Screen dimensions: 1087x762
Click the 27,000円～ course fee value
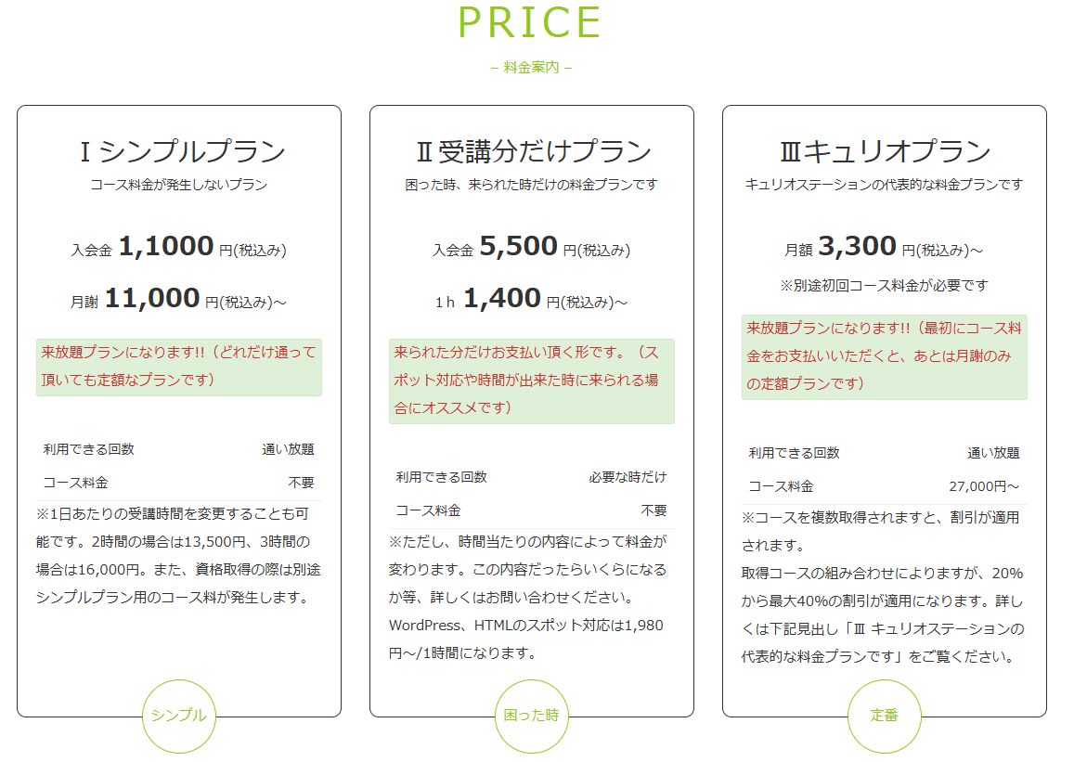point(984,486)
